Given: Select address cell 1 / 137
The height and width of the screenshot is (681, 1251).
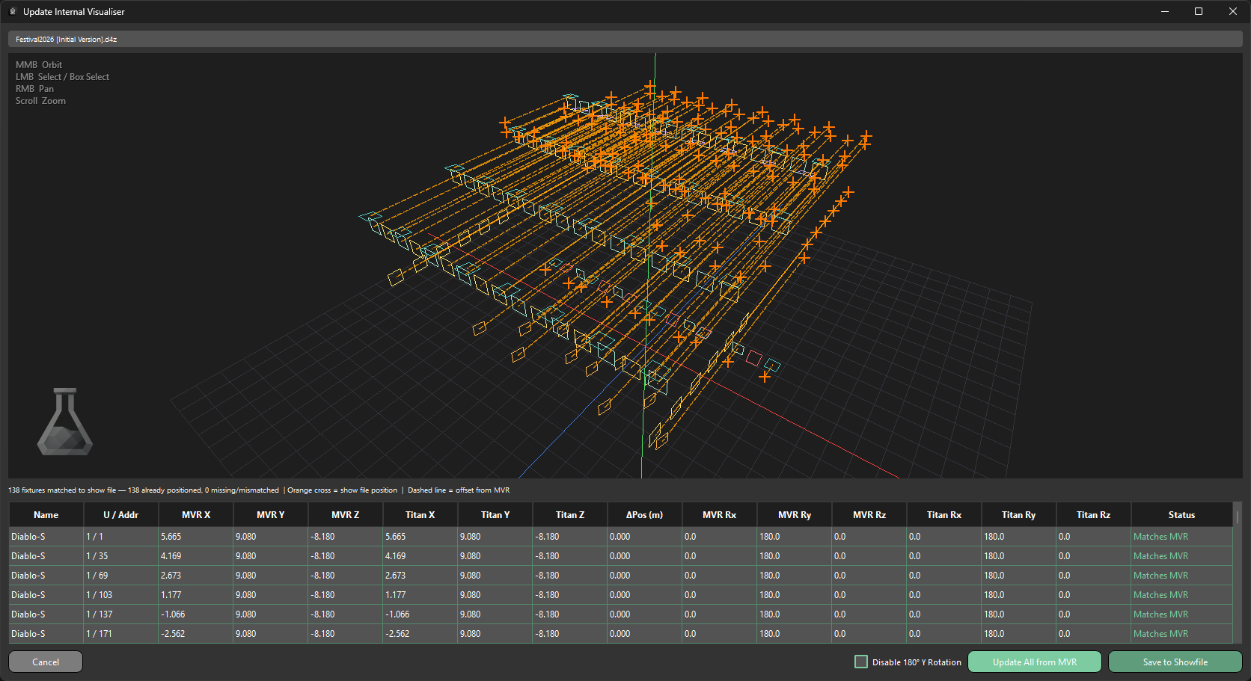Looking at the screenshot, I should [x=120, y=614].
